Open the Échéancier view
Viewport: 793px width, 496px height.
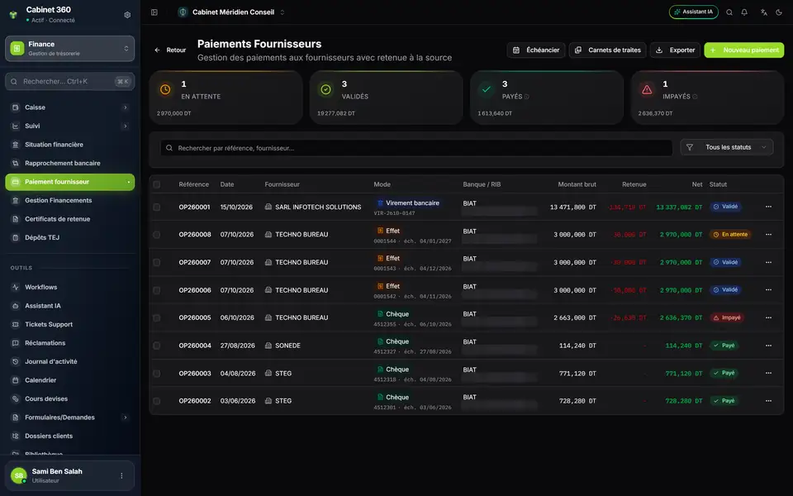click(536, 50)
